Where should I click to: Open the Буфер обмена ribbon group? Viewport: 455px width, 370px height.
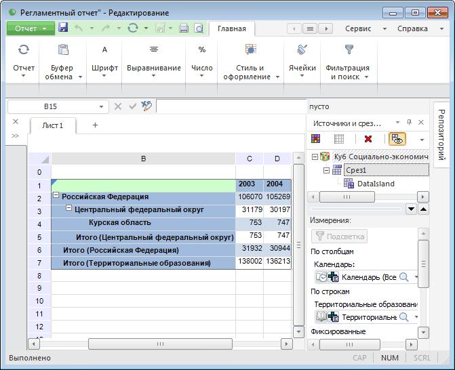click(x=62, y=62)
